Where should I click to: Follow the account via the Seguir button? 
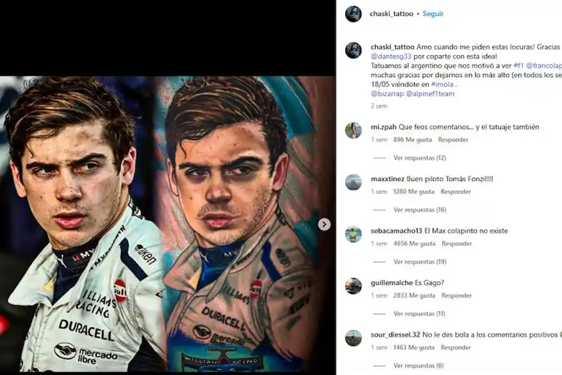click(433, 13)
